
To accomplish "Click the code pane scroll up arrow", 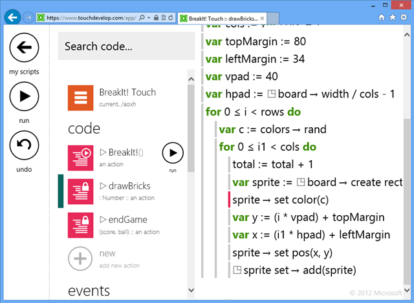I will coord(407,35).
